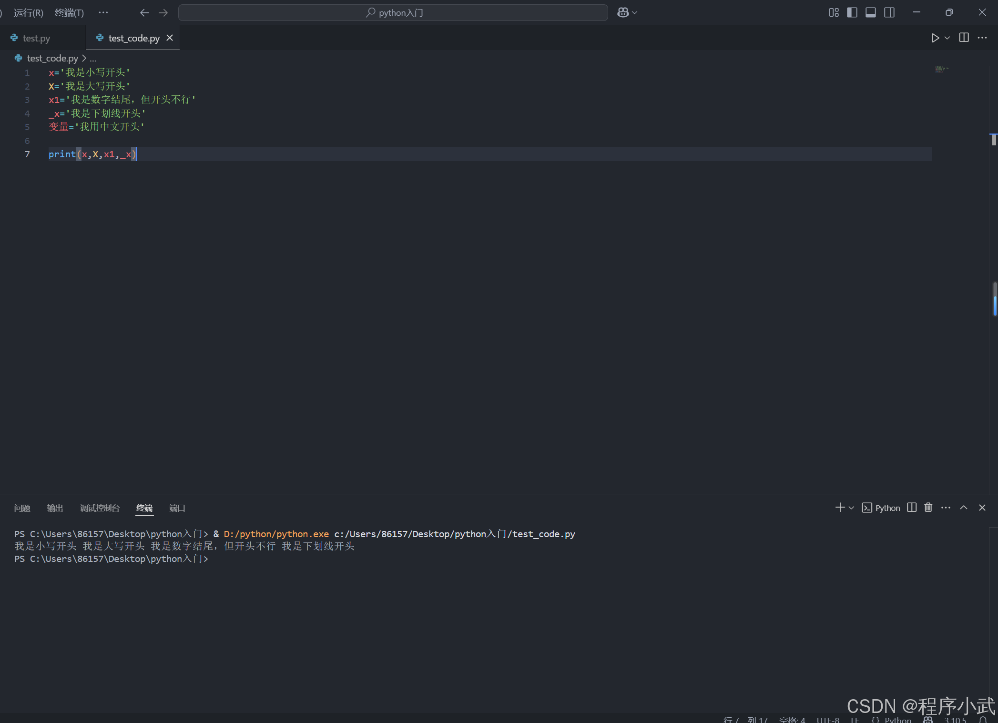The image size is (998, 723).
Task: Click the python入门 search box
Action: click(393, 13)
